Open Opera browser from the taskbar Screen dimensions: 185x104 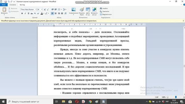77,101
